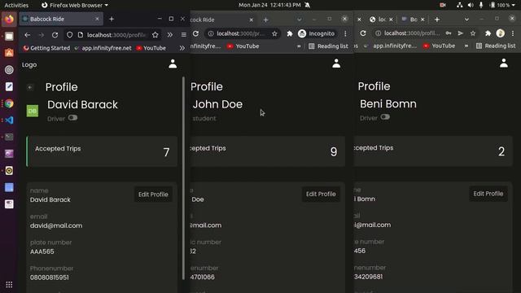This screenshot has height=293, width=521.
Task: Go back using arrow beside Profile heading
Action: 30,87
